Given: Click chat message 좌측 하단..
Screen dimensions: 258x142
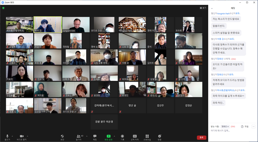Looking at the screenshot, I should point(218,103).
